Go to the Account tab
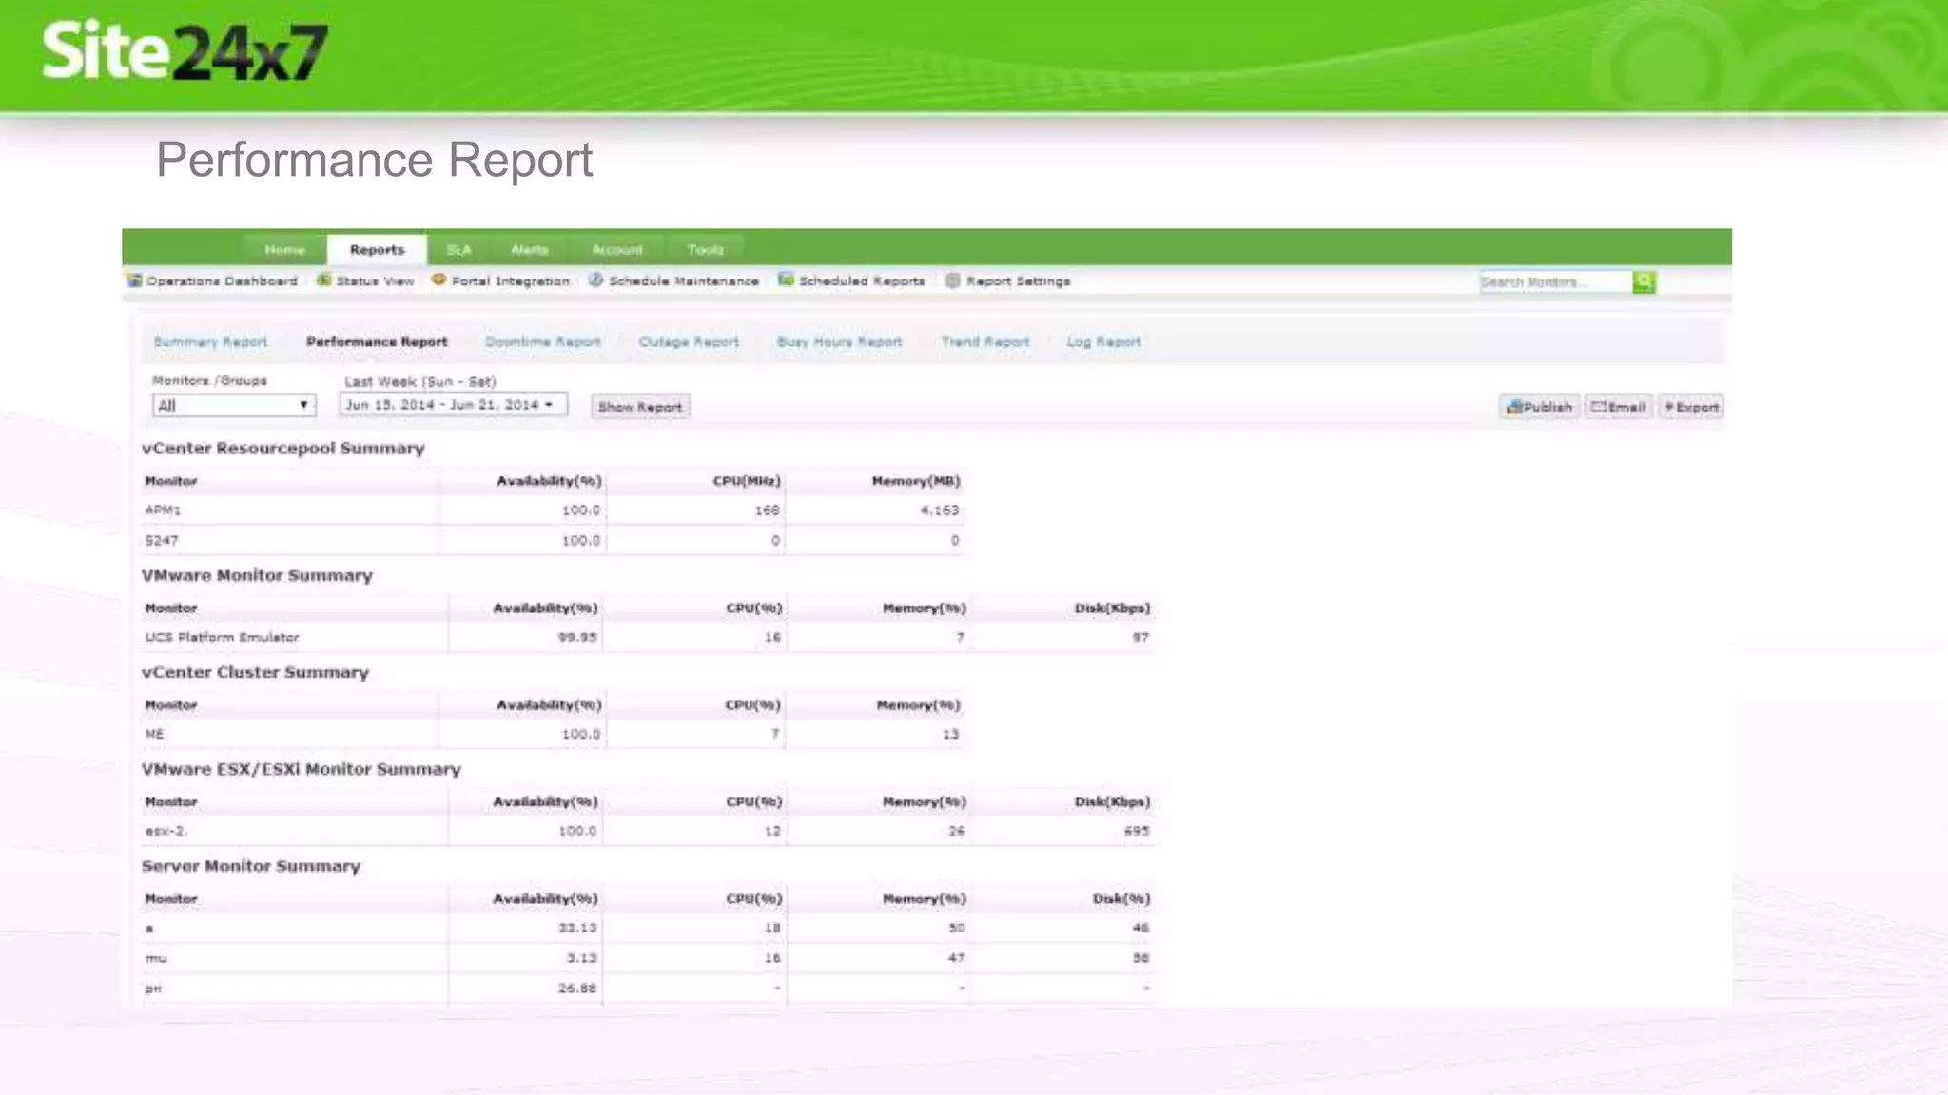 (617, 250)
